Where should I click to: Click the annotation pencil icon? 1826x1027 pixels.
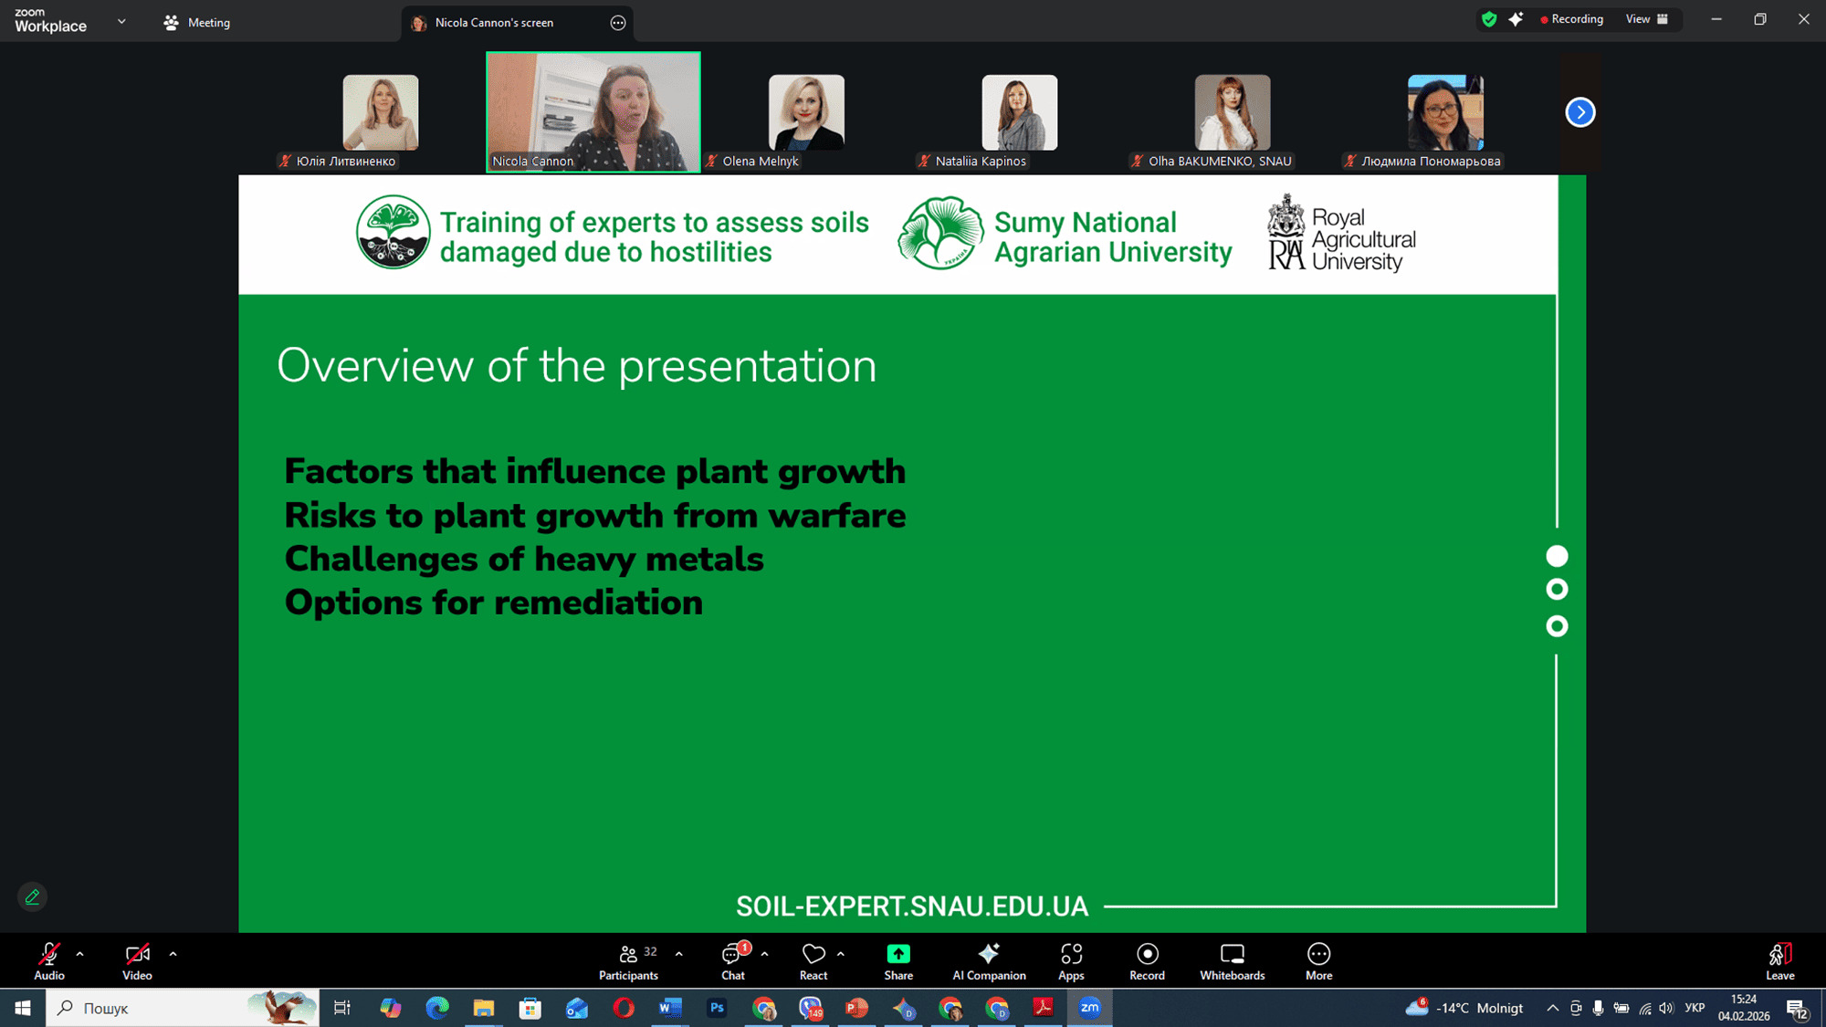tap(33, 897)
